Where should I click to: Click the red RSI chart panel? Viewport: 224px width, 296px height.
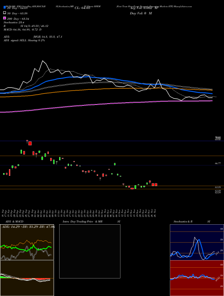tap(197, 278)
